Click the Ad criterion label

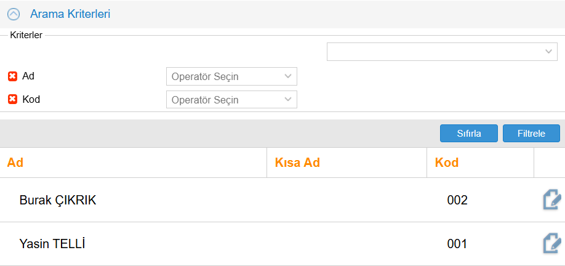28,76
